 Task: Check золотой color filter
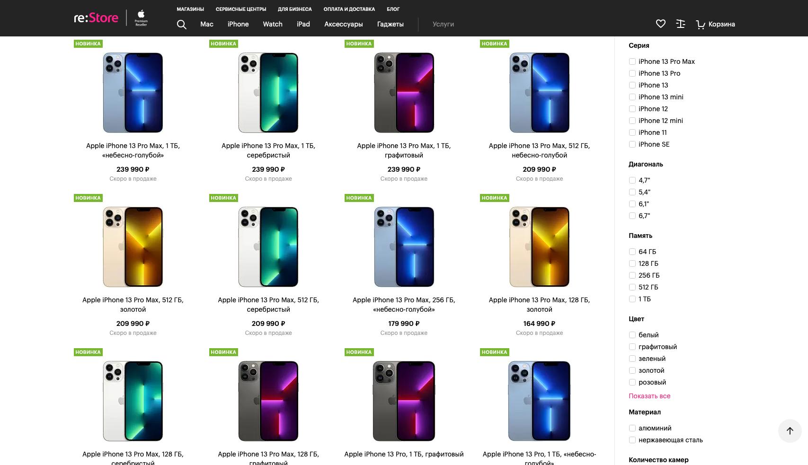(632, 370)
